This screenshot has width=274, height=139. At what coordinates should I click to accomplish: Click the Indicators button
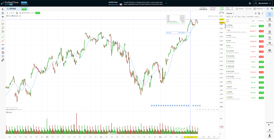pos(240,9)
